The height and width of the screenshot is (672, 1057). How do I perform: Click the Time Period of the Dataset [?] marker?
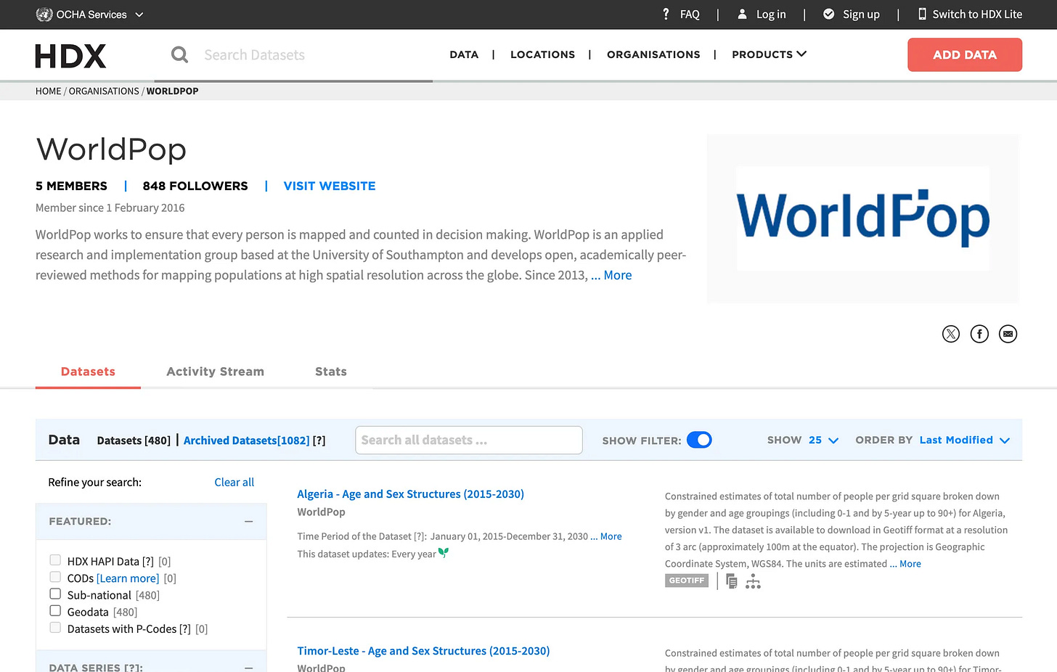pos(420,536)
